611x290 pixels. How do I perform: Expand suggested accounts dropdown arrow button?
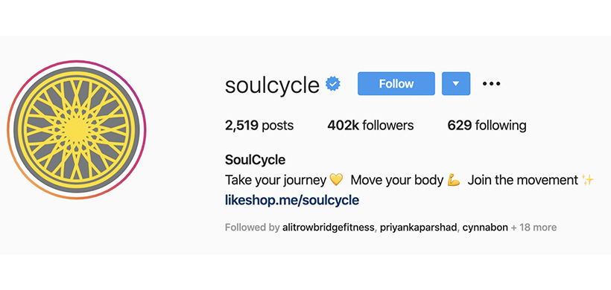point(456,83)
